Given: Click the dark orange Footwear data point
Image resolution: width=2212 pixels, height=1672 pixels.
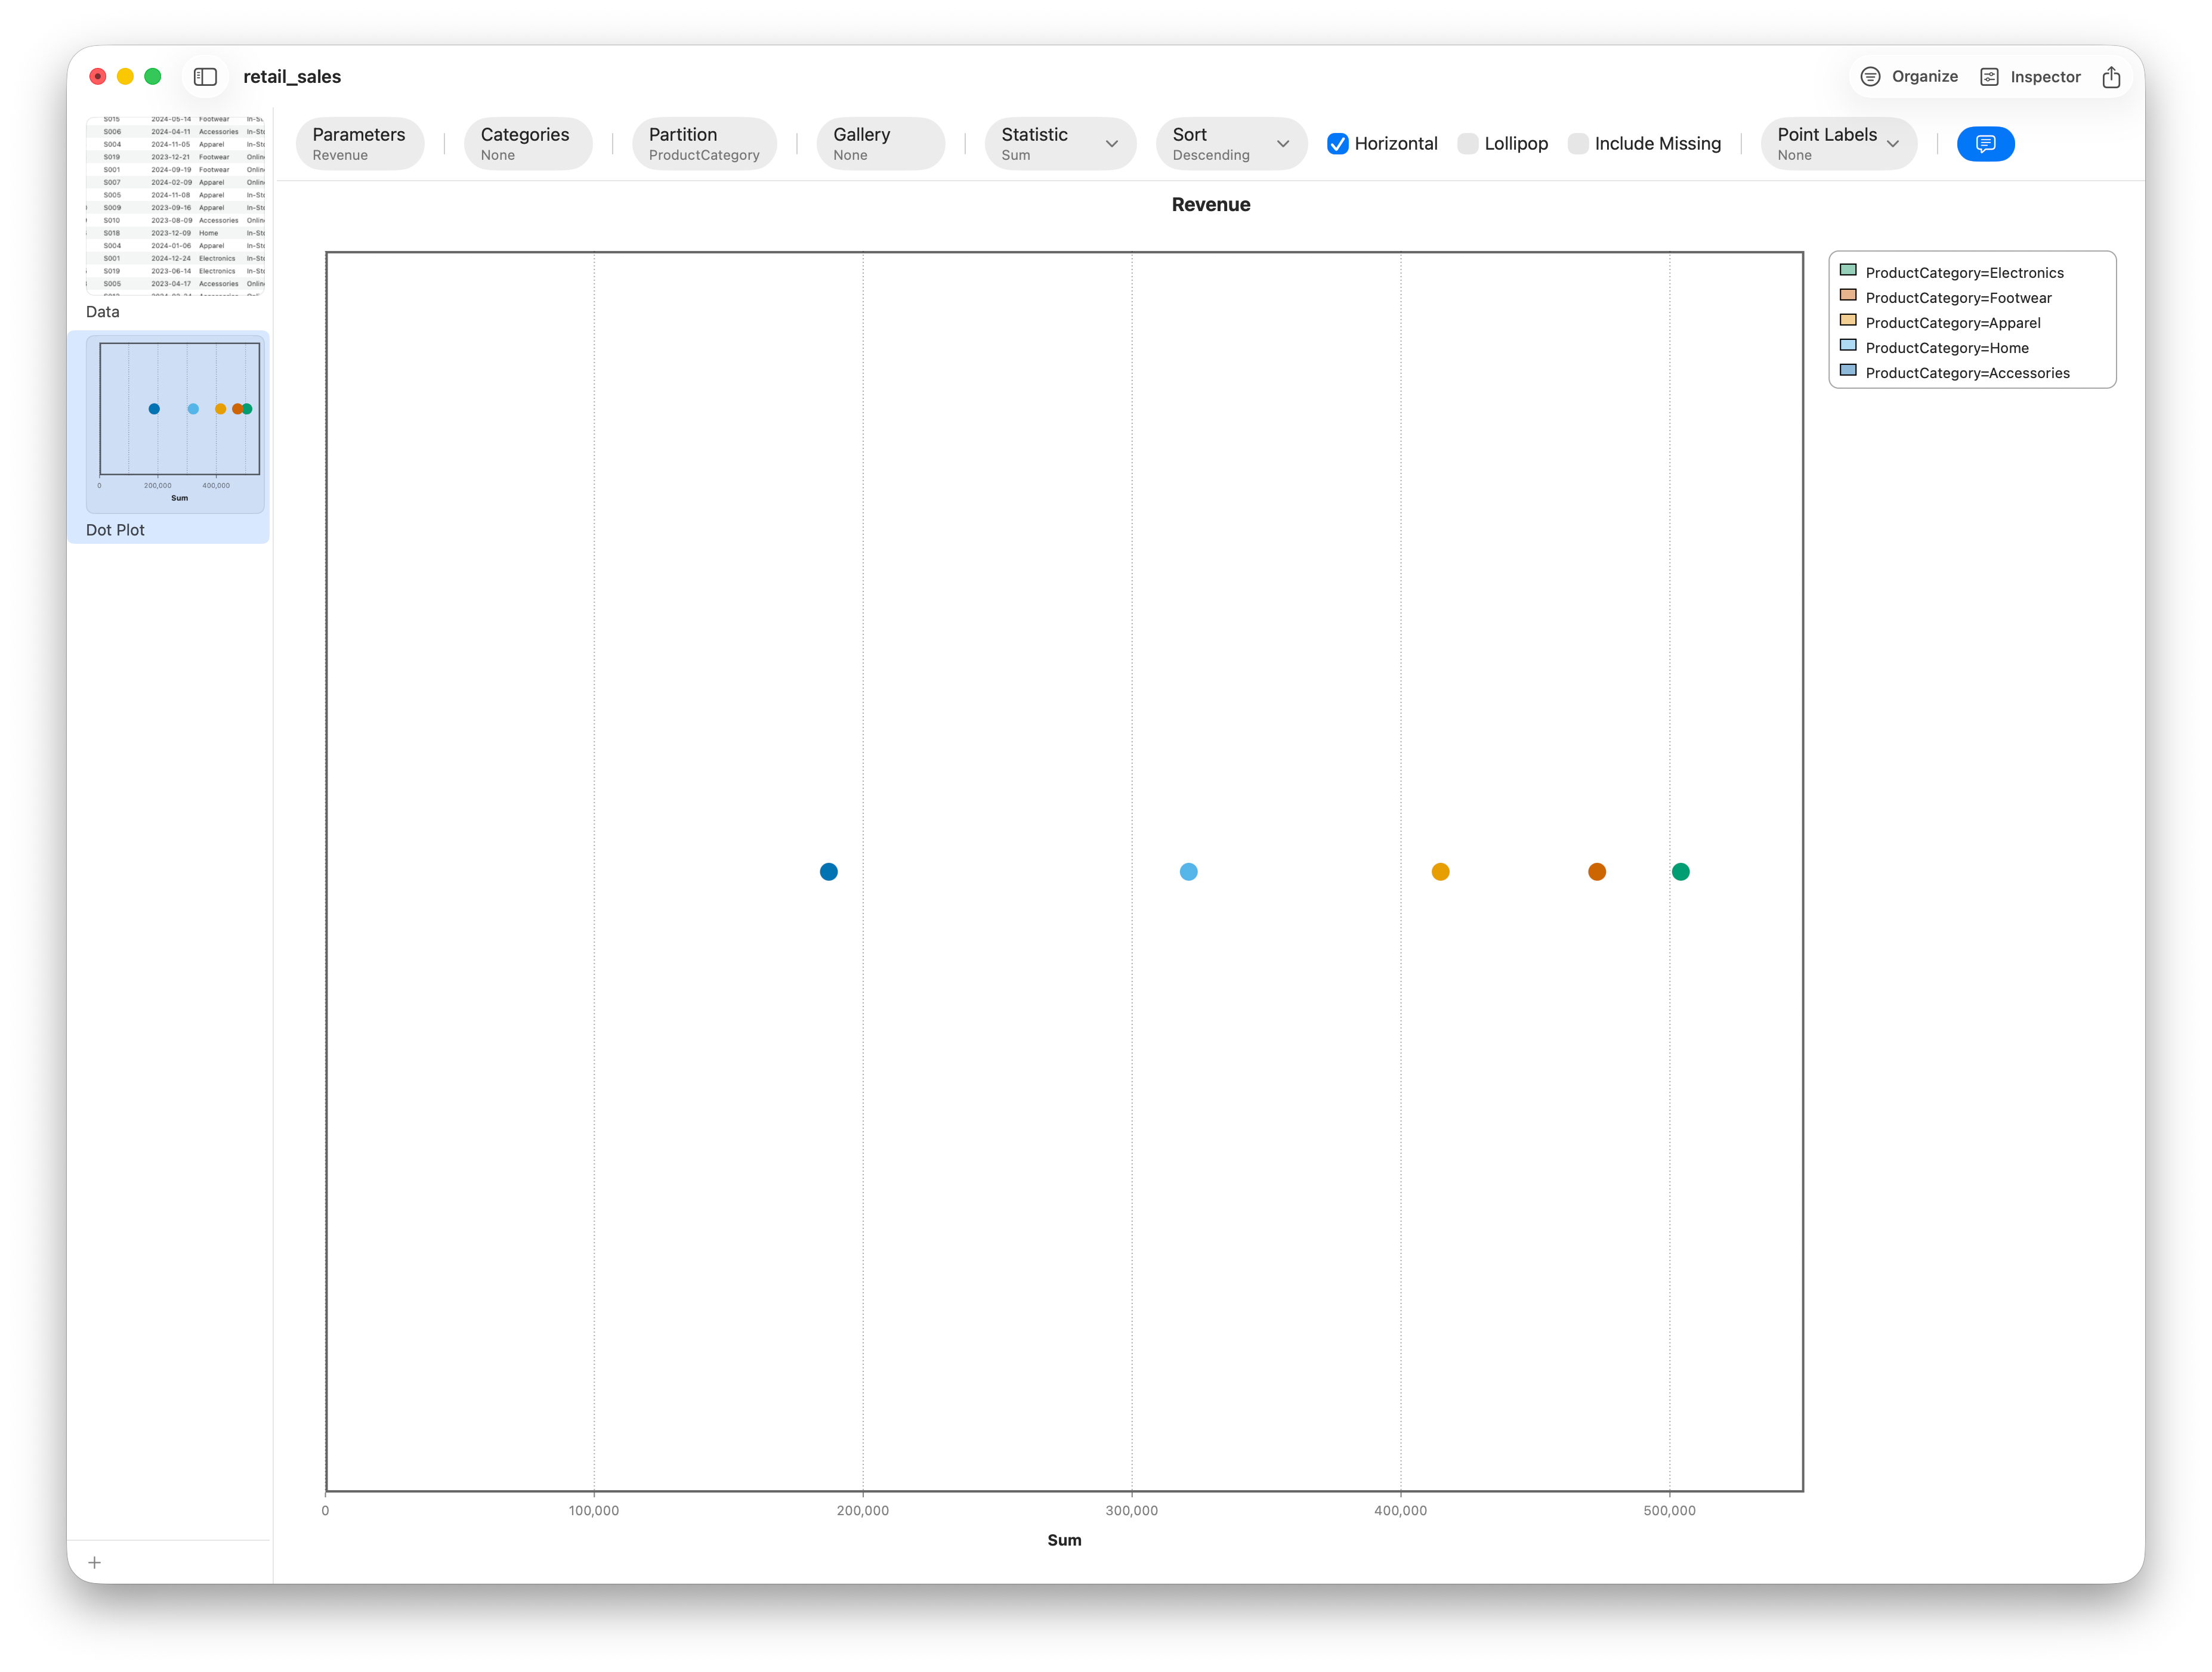Looking at the screenshot, I should click(x=1597, y=871).
